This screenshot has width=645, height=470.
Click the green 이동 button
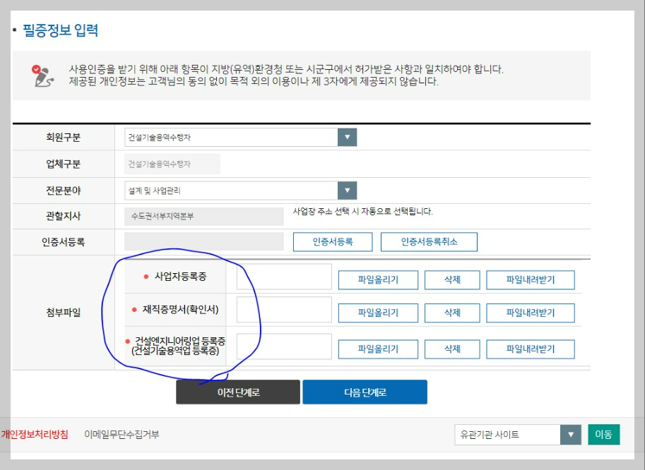pos(604,435)
